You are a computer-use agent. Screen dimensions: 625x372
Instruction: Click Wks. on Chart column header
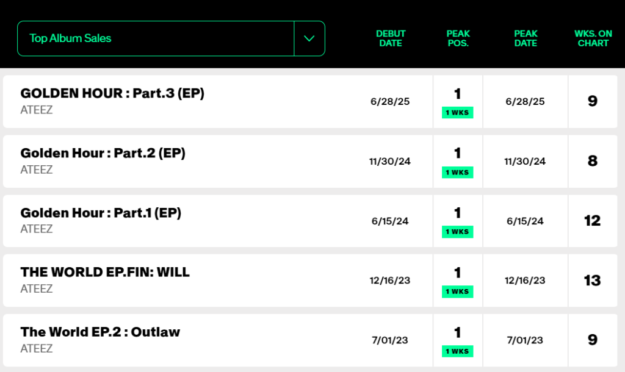click(592, 38)
